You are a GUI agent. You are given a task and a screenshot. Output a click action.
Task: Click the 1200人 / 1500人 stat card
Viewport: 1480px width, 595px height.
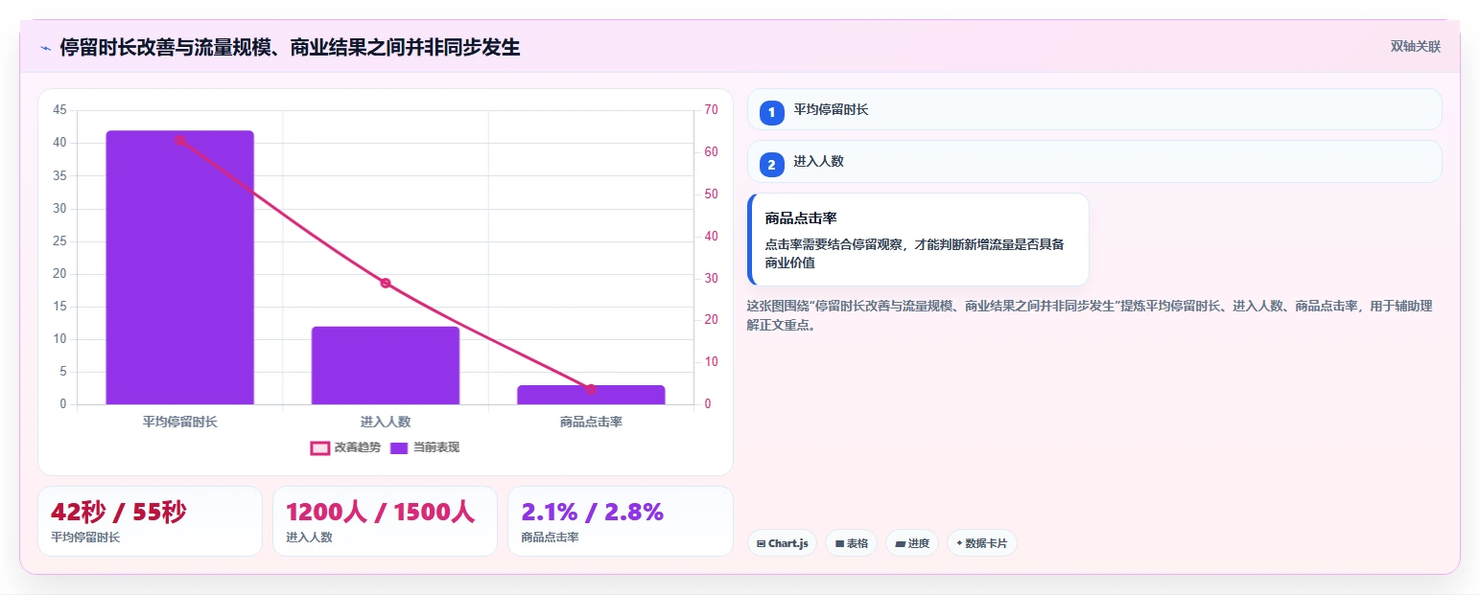point(385,521)
